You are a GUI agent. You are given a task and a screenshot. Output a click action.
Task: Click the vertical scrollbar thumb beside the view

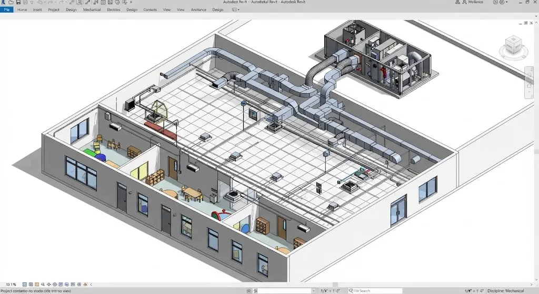click(536, 151)
